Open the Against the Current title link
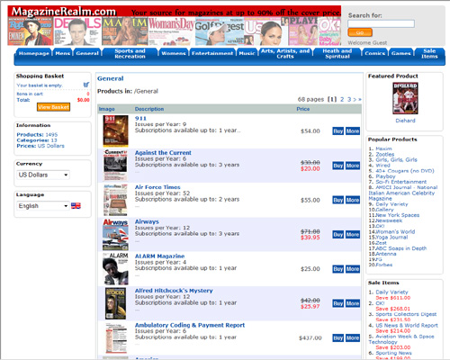Image resolution: width=450 pixels, height=360 pixels. [163, 153]
